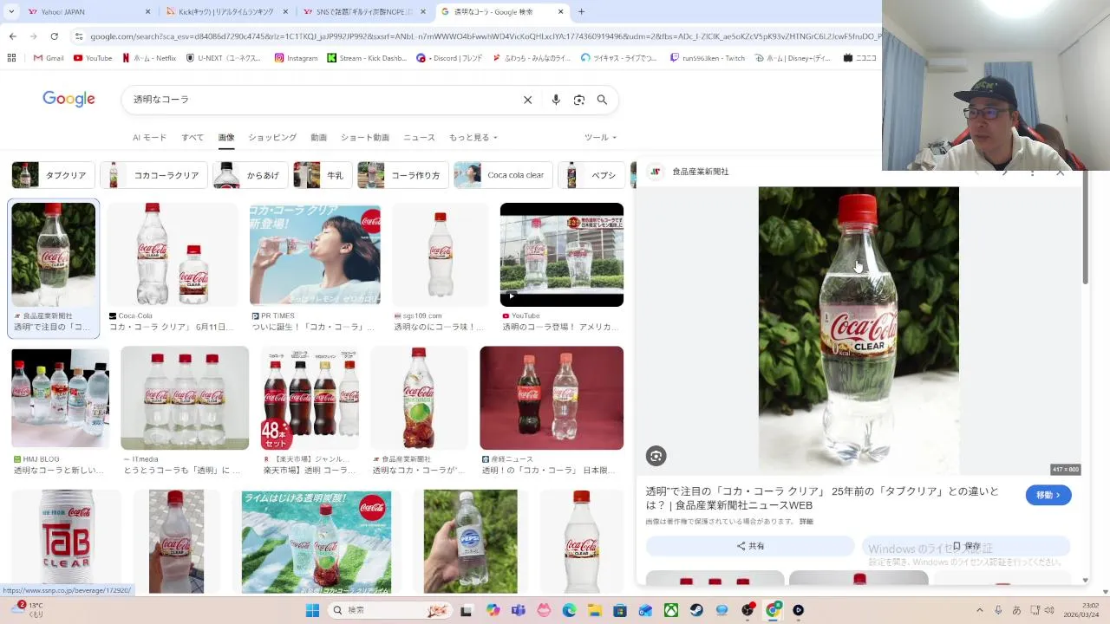Select the AI モード search tab
The width and height of the screenshot is (1110, 624).
coord(149,138)
